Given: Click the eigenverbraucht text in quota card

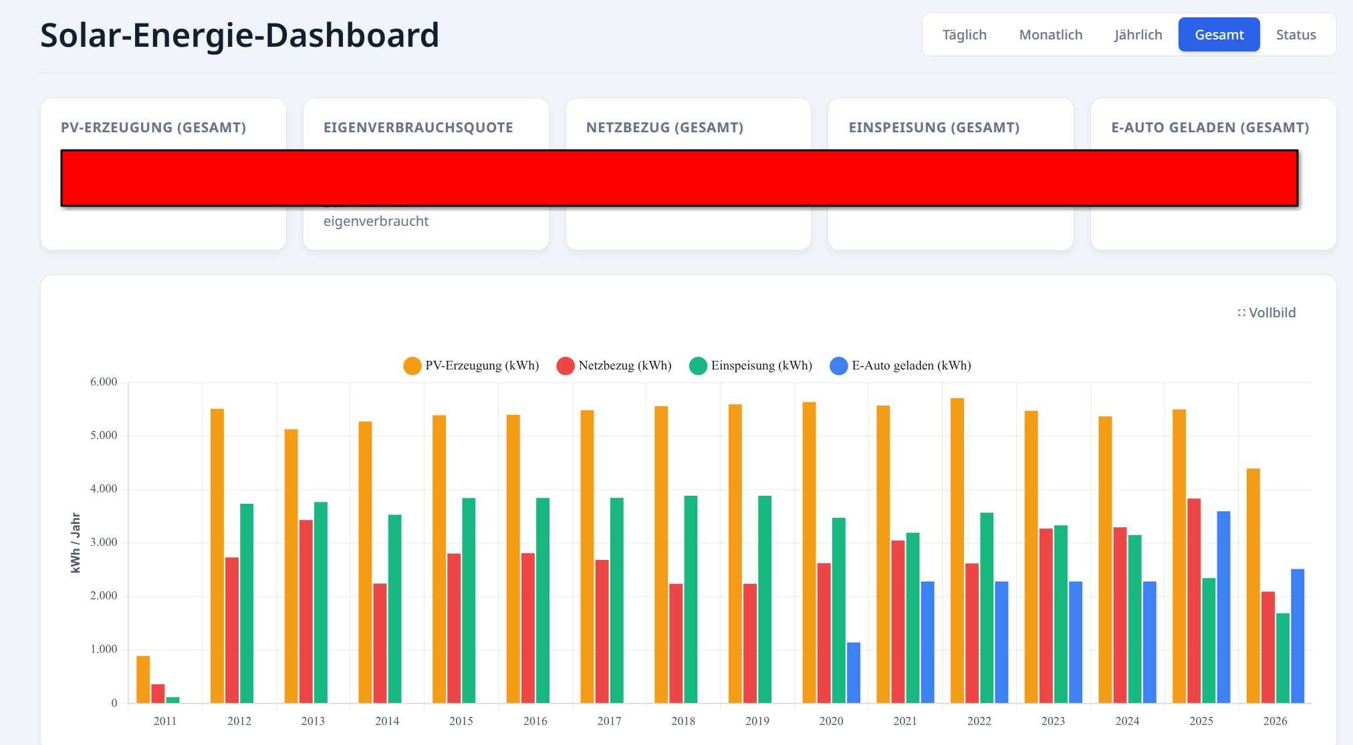Looking at the screenshot, I should coord(376,221).
